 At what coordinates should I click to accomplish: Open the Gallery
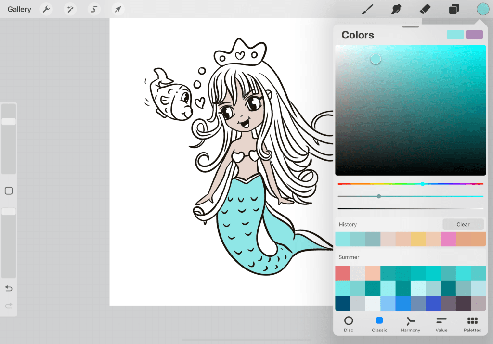tap(19, 9)
